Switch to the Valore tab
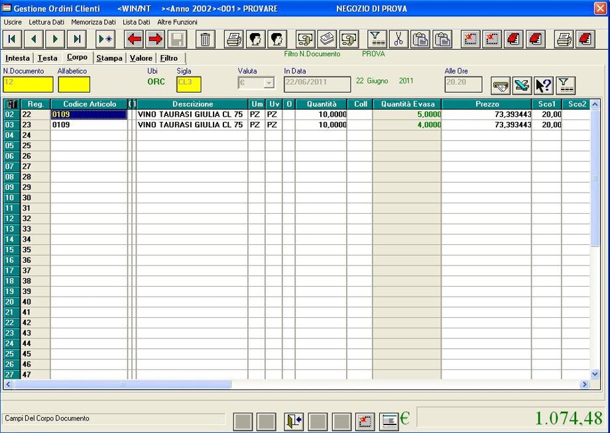 (x=141, y=58)
